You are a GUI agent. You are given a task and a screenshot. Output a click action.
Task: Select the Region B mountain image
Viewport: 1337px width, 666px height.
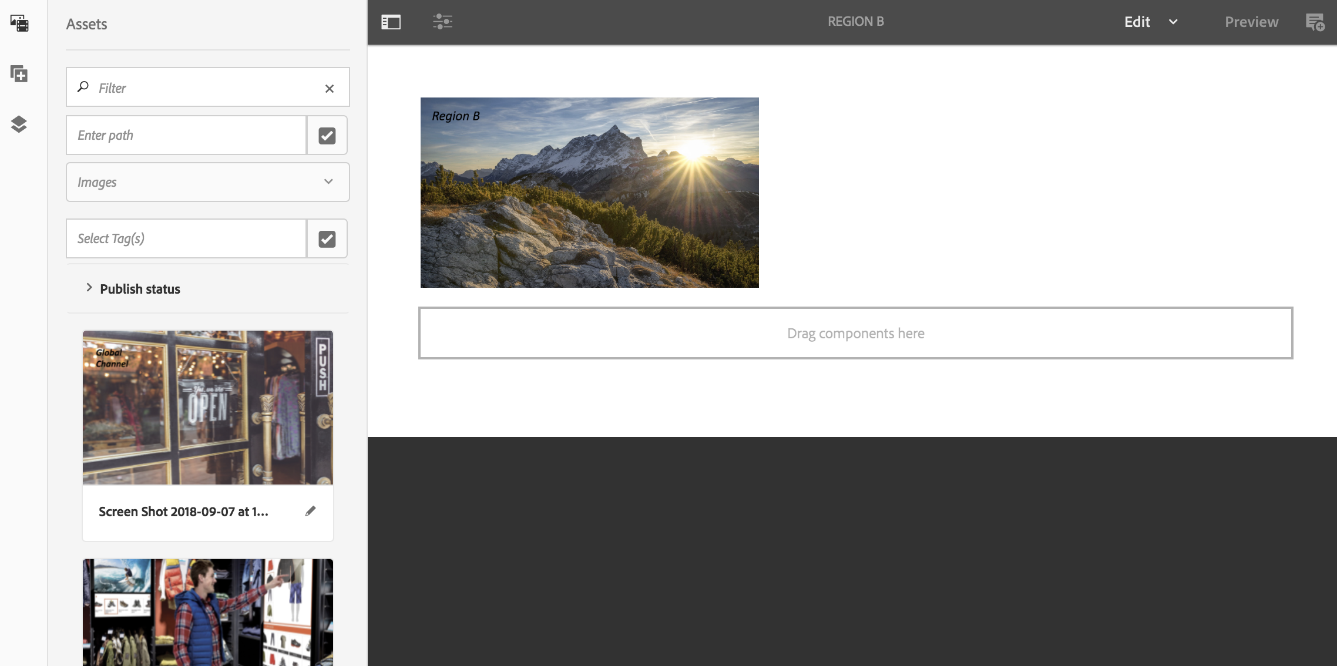[x=589, y=193]
